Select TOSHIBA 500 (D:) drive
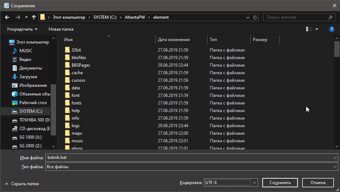The height and width of the screenshot is (192, 340). pyautogui.click(x=31, y=120)
